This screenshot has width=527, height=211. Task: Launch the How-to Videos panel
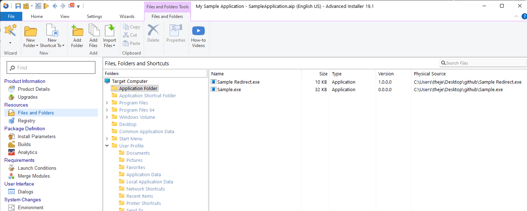[198, 35]
